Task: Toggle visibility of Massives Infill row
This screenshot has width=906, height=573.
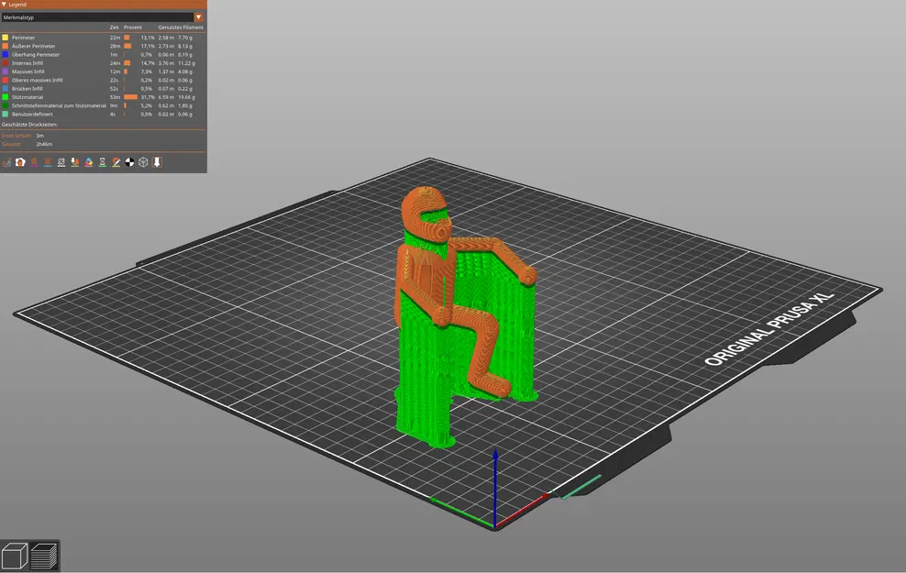Action: coord(103,72)
